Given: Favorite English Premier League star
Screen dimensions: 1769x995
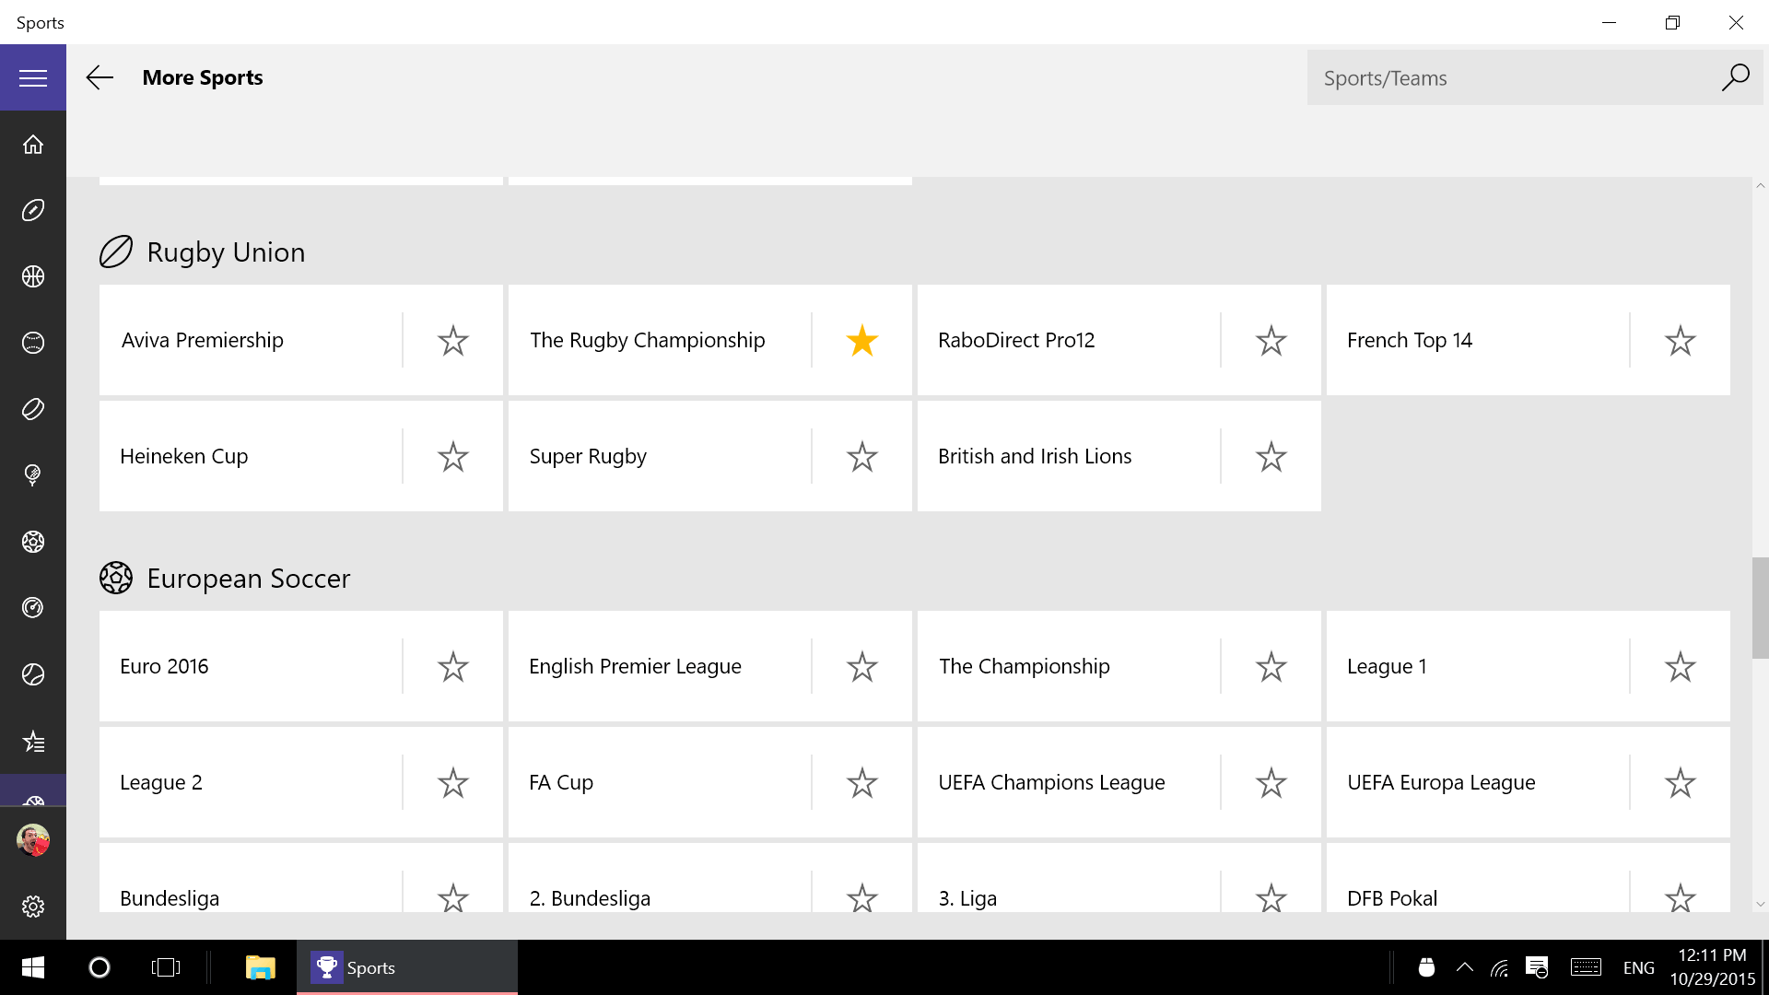Looking at the screenshot, I should click(862, 667).
